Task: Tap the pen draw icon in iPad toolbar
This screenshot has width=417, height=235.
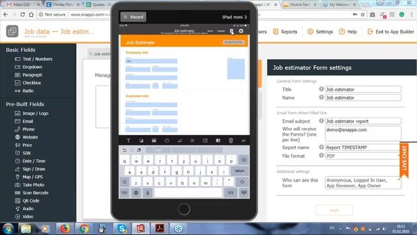Action: point(180,140)
